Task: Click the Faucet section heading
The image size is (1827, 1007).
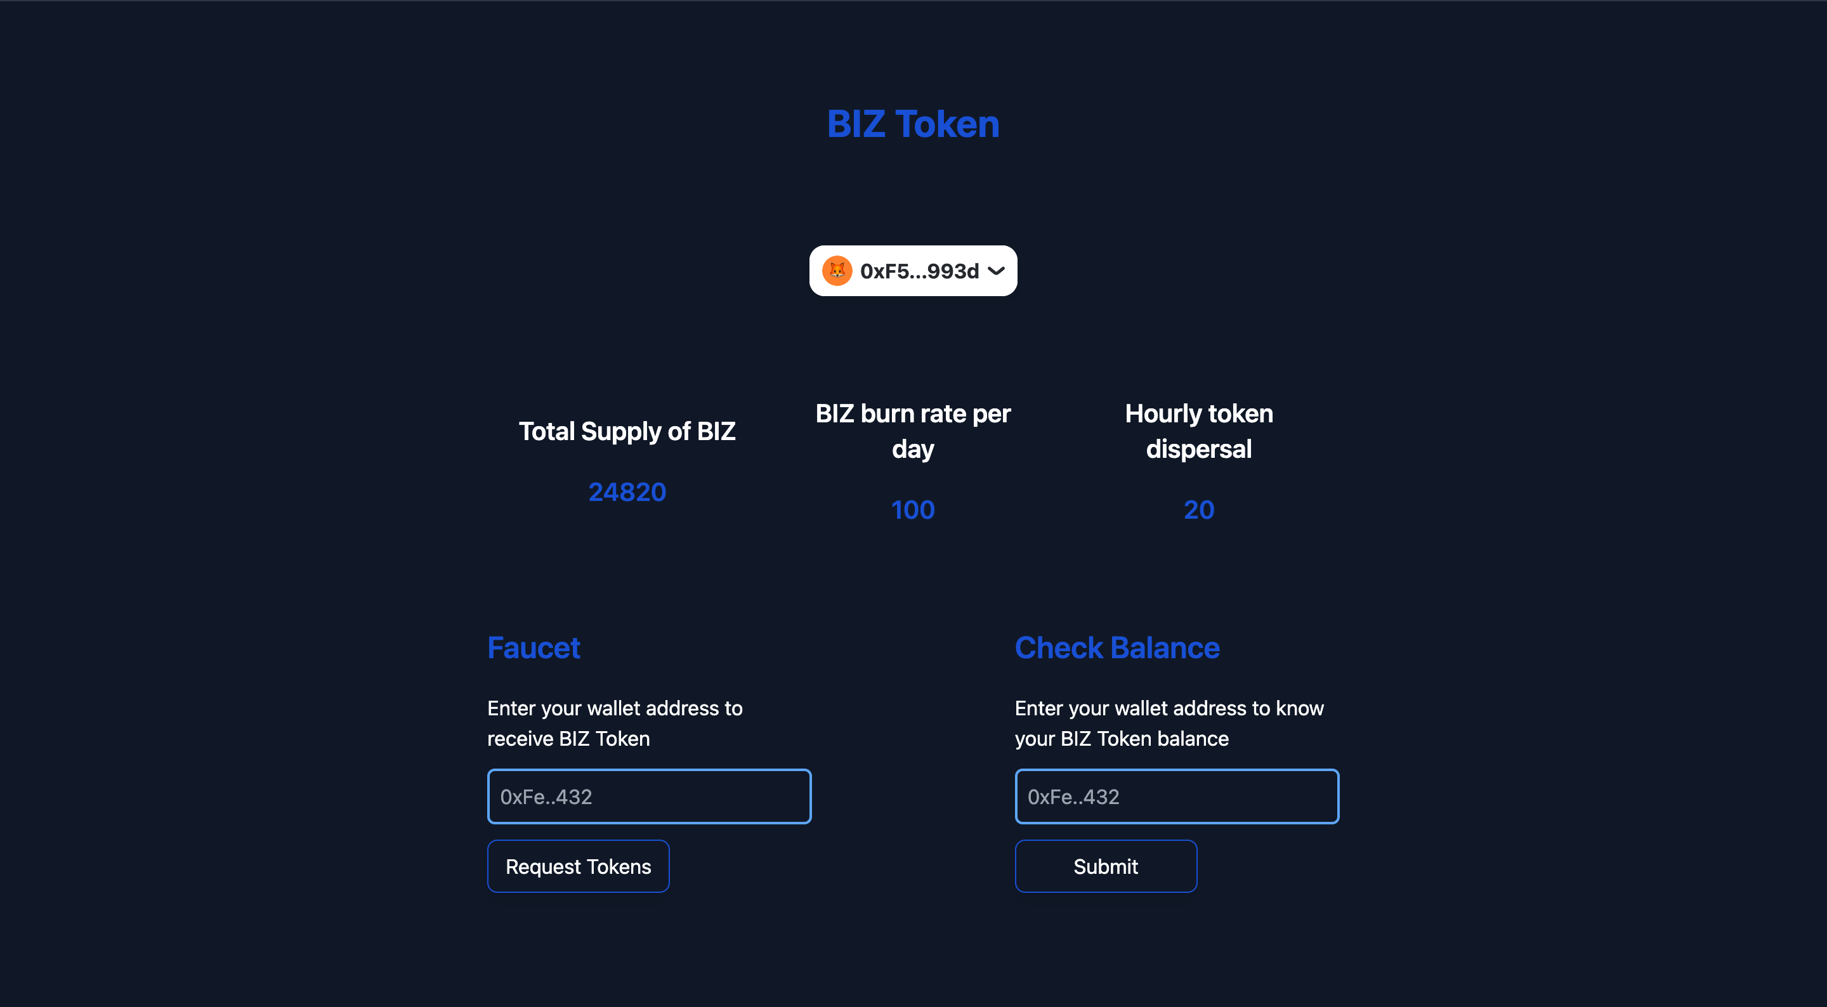Action: tap(534, 648)
